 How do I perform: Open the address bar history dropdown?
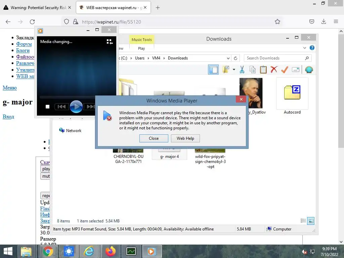tap(228, 58)
